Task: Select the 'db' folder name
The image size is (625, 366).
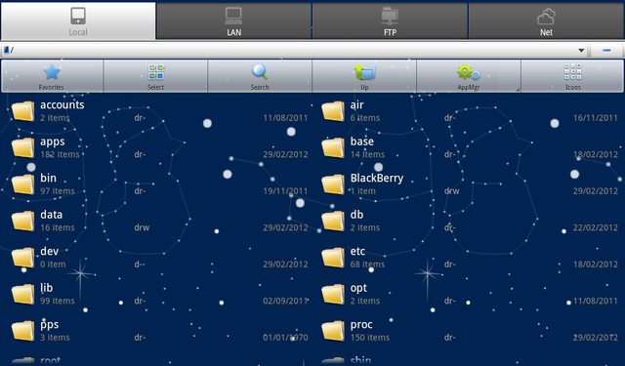Action: (356, 215)
